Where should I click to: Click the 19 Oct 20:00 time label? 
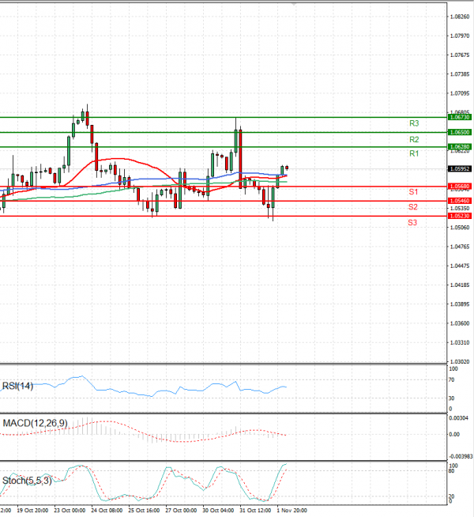point(32,511)
